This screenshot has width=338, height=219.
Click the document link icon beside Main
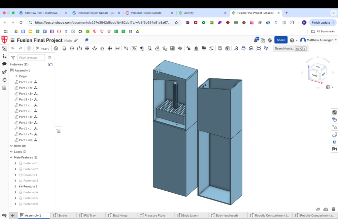click(x=76, y=40)
